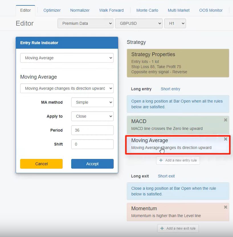Delete the Momentum exit rule
Image resolution: width=233 pixels, height=237 pixels.
[225, 207]
